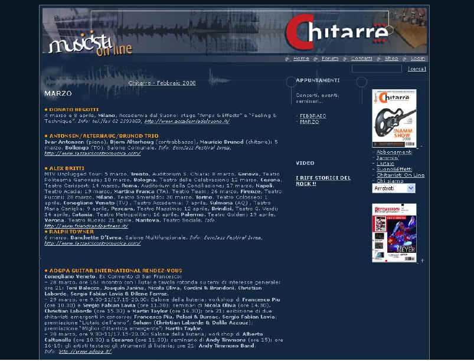Click the Chitarre NAMM Show magazine cover
The width and height of the screenshot is (474, 361).
point(394,118)
